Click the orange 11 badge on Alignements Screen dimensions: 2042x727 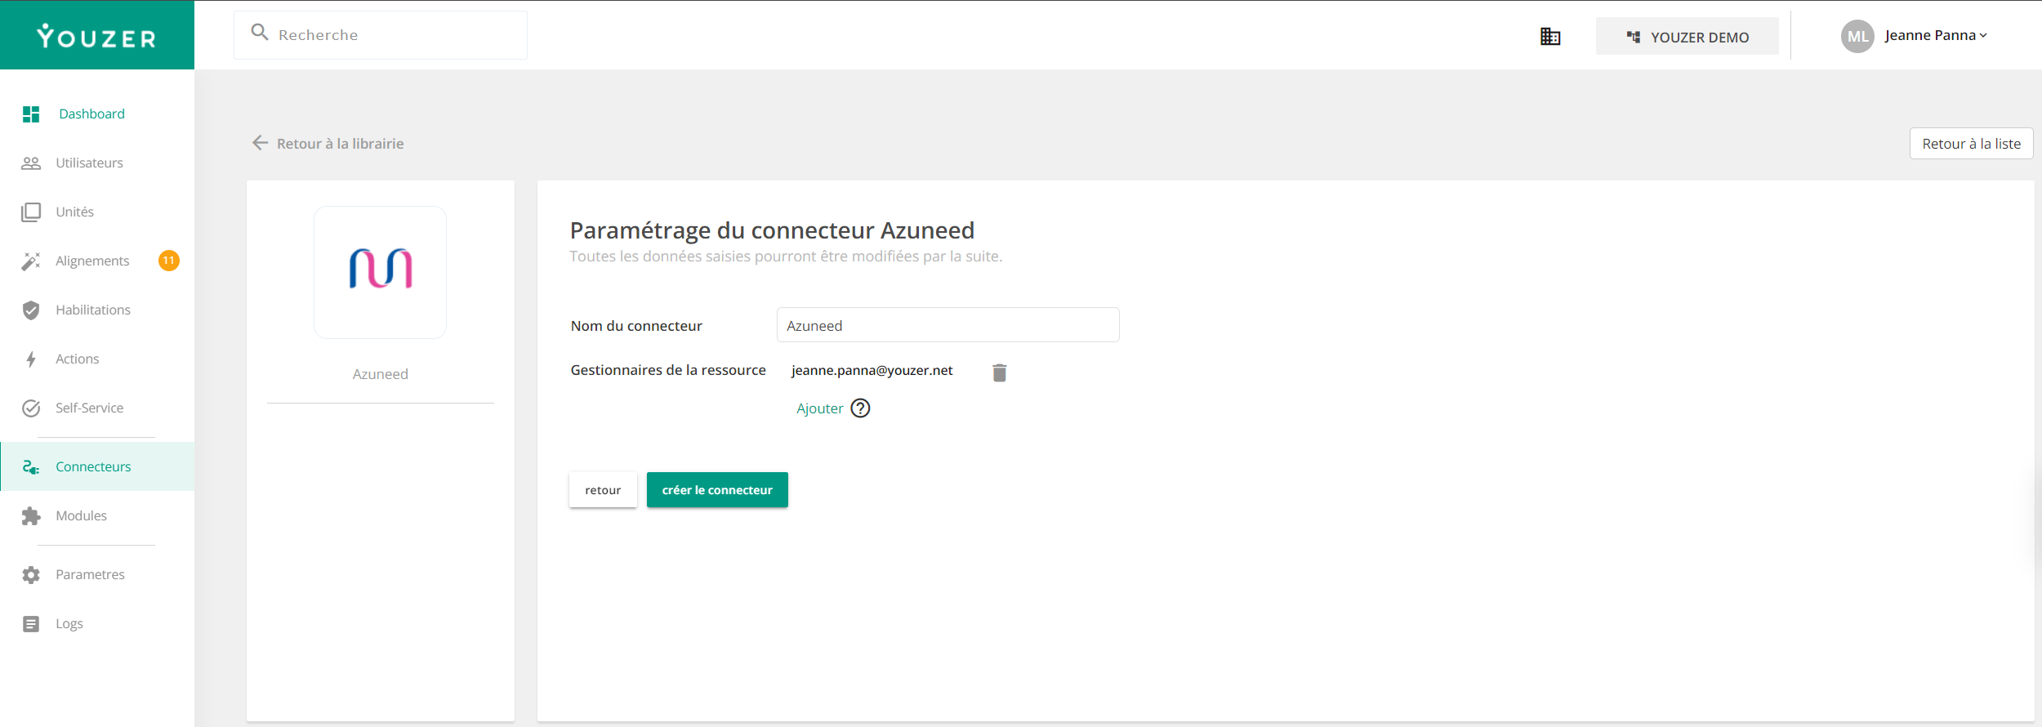coord(168,261)
